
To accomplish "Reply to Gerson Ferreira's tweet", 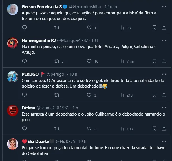I will (24, 27).
